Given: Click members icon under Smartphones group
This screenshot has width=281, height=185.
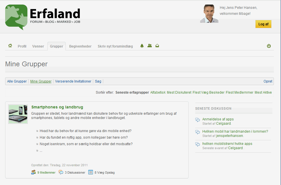Looking at the screenshot, I should 33,172.
